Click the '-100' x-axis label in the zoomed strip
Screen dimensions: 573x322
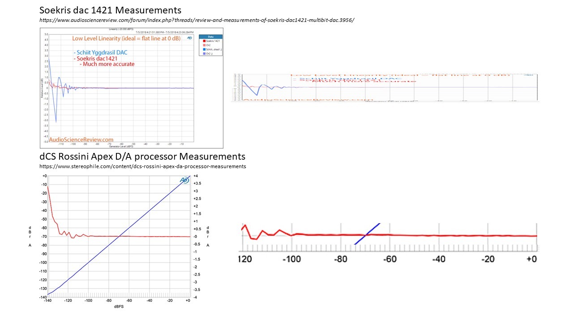tap(292, 259)
